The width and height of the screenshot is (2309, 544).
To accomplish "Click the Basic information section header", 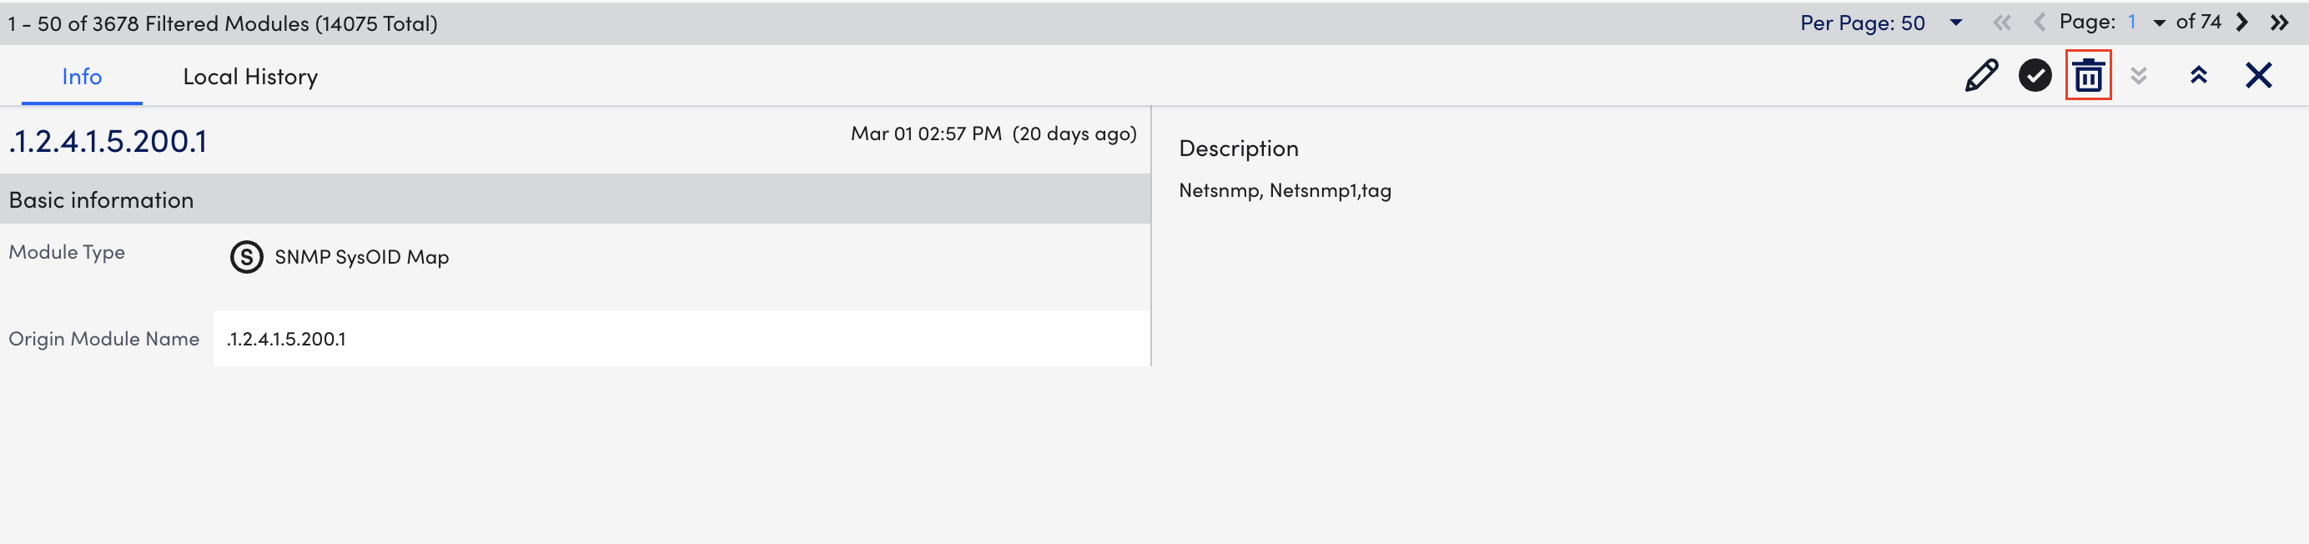I will point(576,200).
